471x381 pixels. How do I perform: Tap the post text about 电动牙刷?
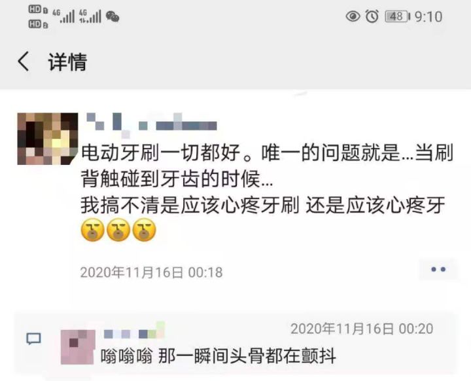(267, 179)
